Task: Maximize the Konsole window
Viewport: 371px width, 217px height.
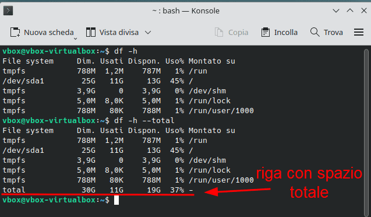Action: [350, 10]
